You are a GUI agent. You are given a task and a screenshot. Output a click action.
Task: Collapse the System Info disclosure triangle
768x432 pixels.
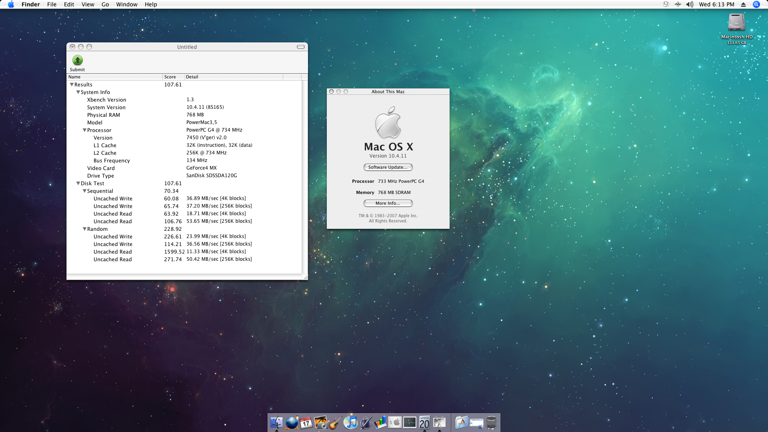tap(78, 92)
